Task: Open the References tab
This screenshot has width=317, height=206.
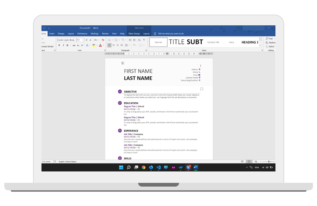Action: coord(82,34)
